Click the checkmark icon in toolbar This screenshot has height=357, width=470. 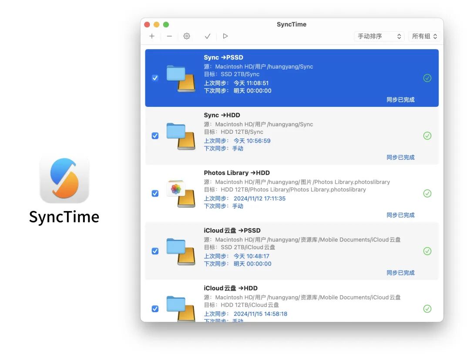(208, 36)
